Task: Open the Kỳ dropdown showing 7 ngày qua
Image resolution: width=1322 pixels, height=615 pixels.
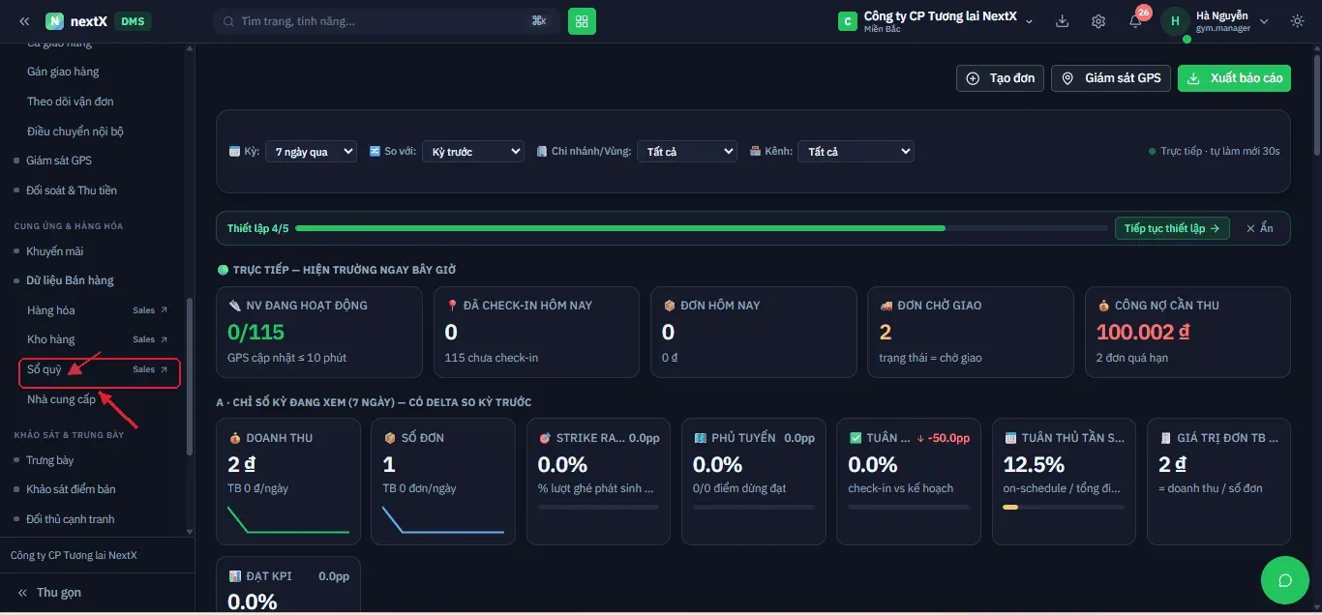Action: tap(311, 152)
